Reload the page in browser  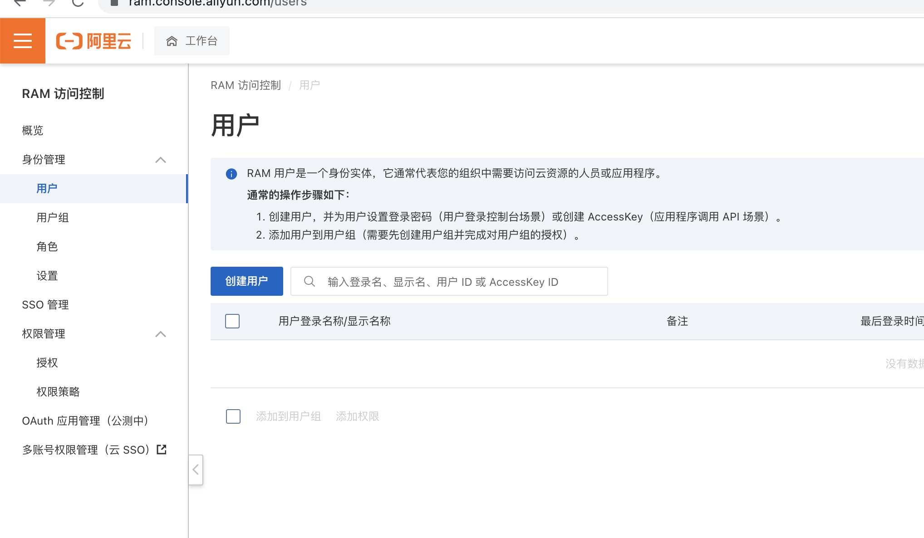coord(78,3)
